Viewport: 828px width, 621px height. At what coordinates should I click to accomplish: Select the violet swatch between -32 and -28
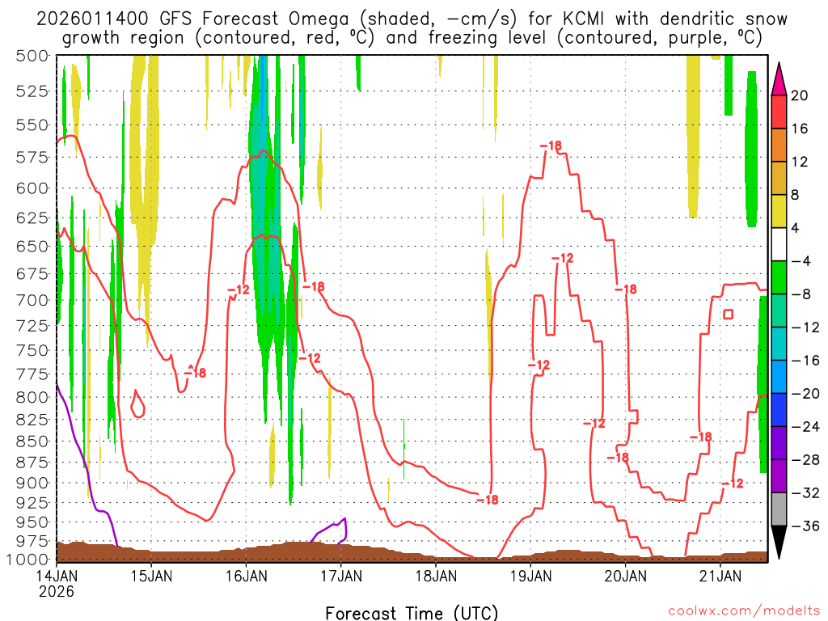coord(779,476)
